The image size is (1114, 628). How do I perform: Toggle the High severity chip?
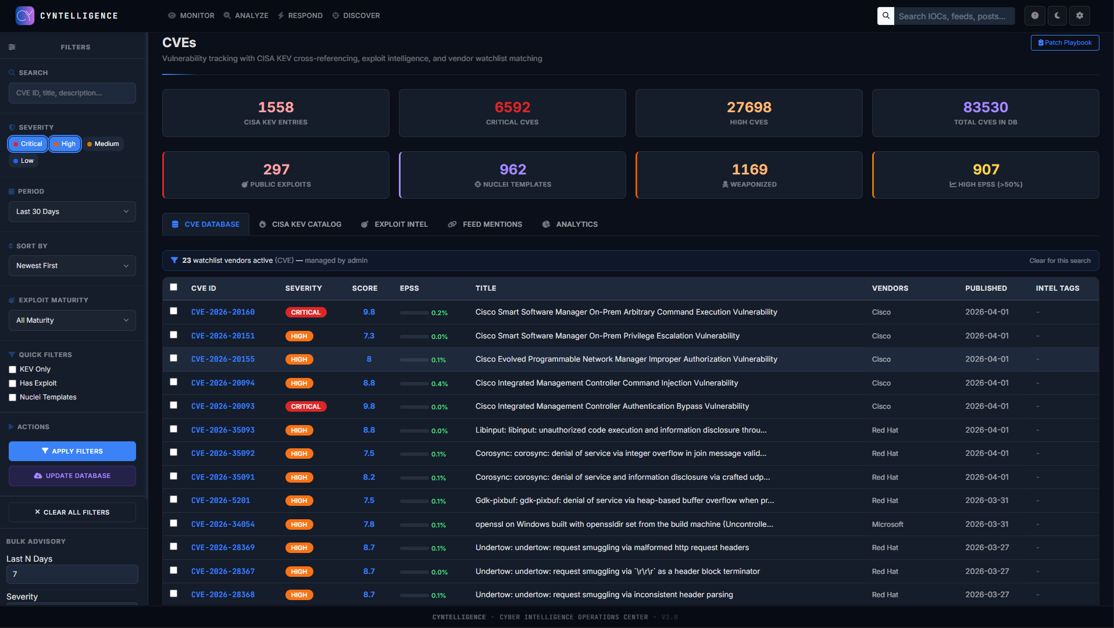tap(65, 144)
